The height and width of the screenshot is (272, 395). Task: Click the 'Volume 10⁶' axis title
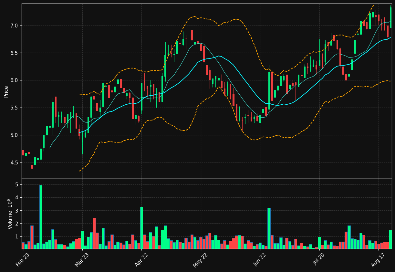pos(10,214)
